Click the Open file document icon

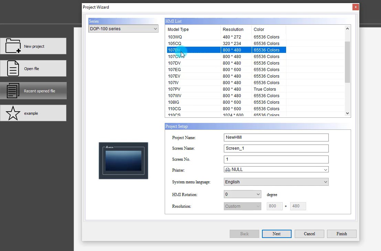coord(13,68)
